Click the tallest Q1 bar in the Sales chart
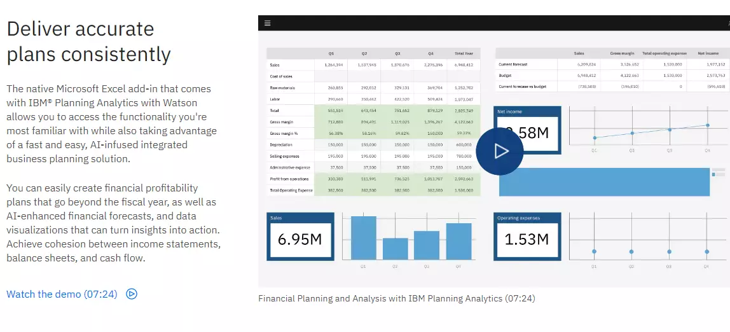730x332 pixels. tap(364, 238)
